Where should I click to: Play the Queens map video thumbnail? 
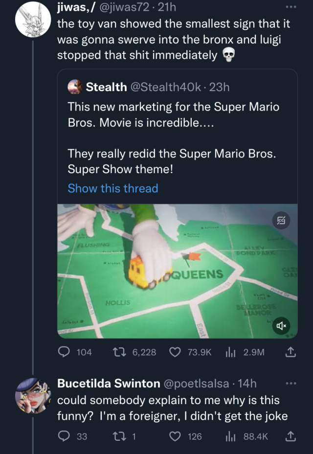[177, 271]
